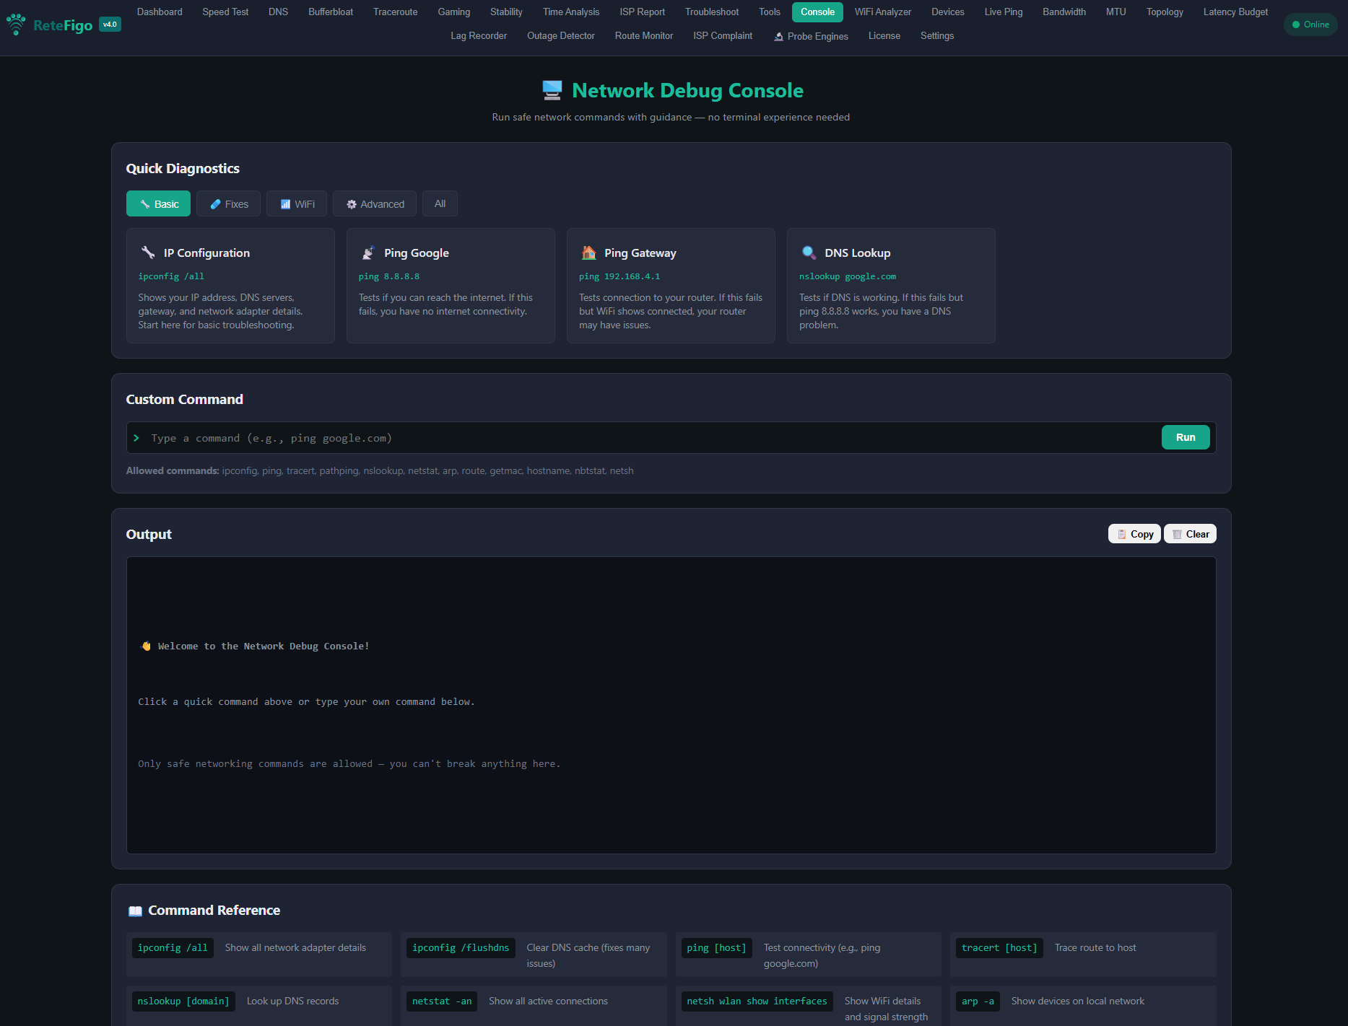Screen dimensions: 1348x1026
Task: Open the Topology page
Action: click(x=1164, y=12)
